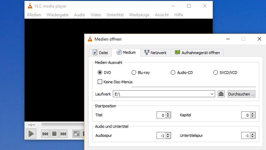Switch to the Medium tab
The width and height of the screenshot is (266, 150).
[x=126, y=52]
